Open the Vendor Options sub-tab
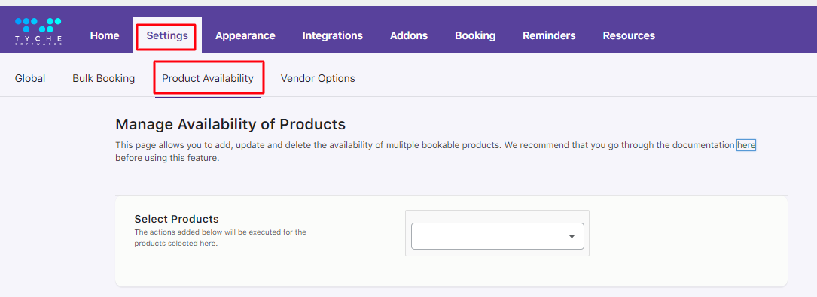This screenshot has width=817, height=297. tap(318, 78)
